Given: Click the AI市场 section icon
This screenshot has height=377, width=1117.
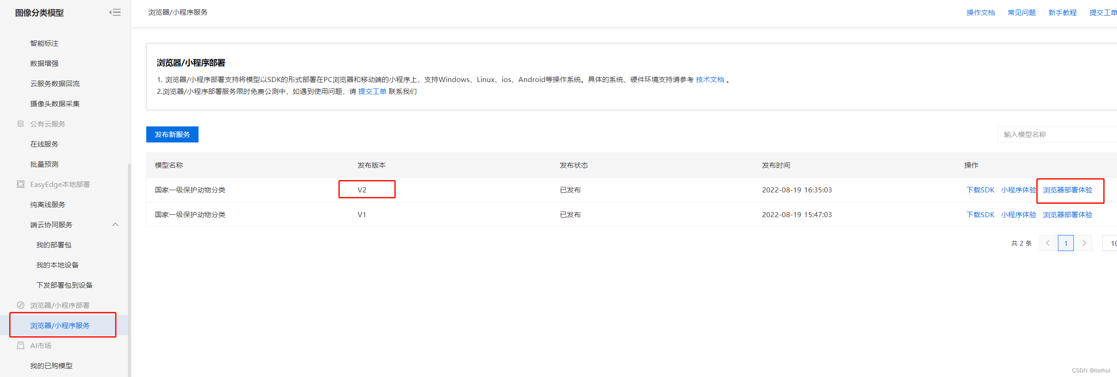Looking at the screenshot, I should click(x=21, y=345).
